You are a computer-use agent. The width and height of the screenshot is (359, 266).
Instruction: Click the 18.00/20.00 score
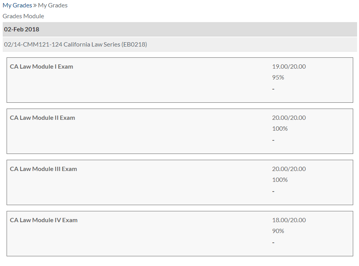click(289, 220)
